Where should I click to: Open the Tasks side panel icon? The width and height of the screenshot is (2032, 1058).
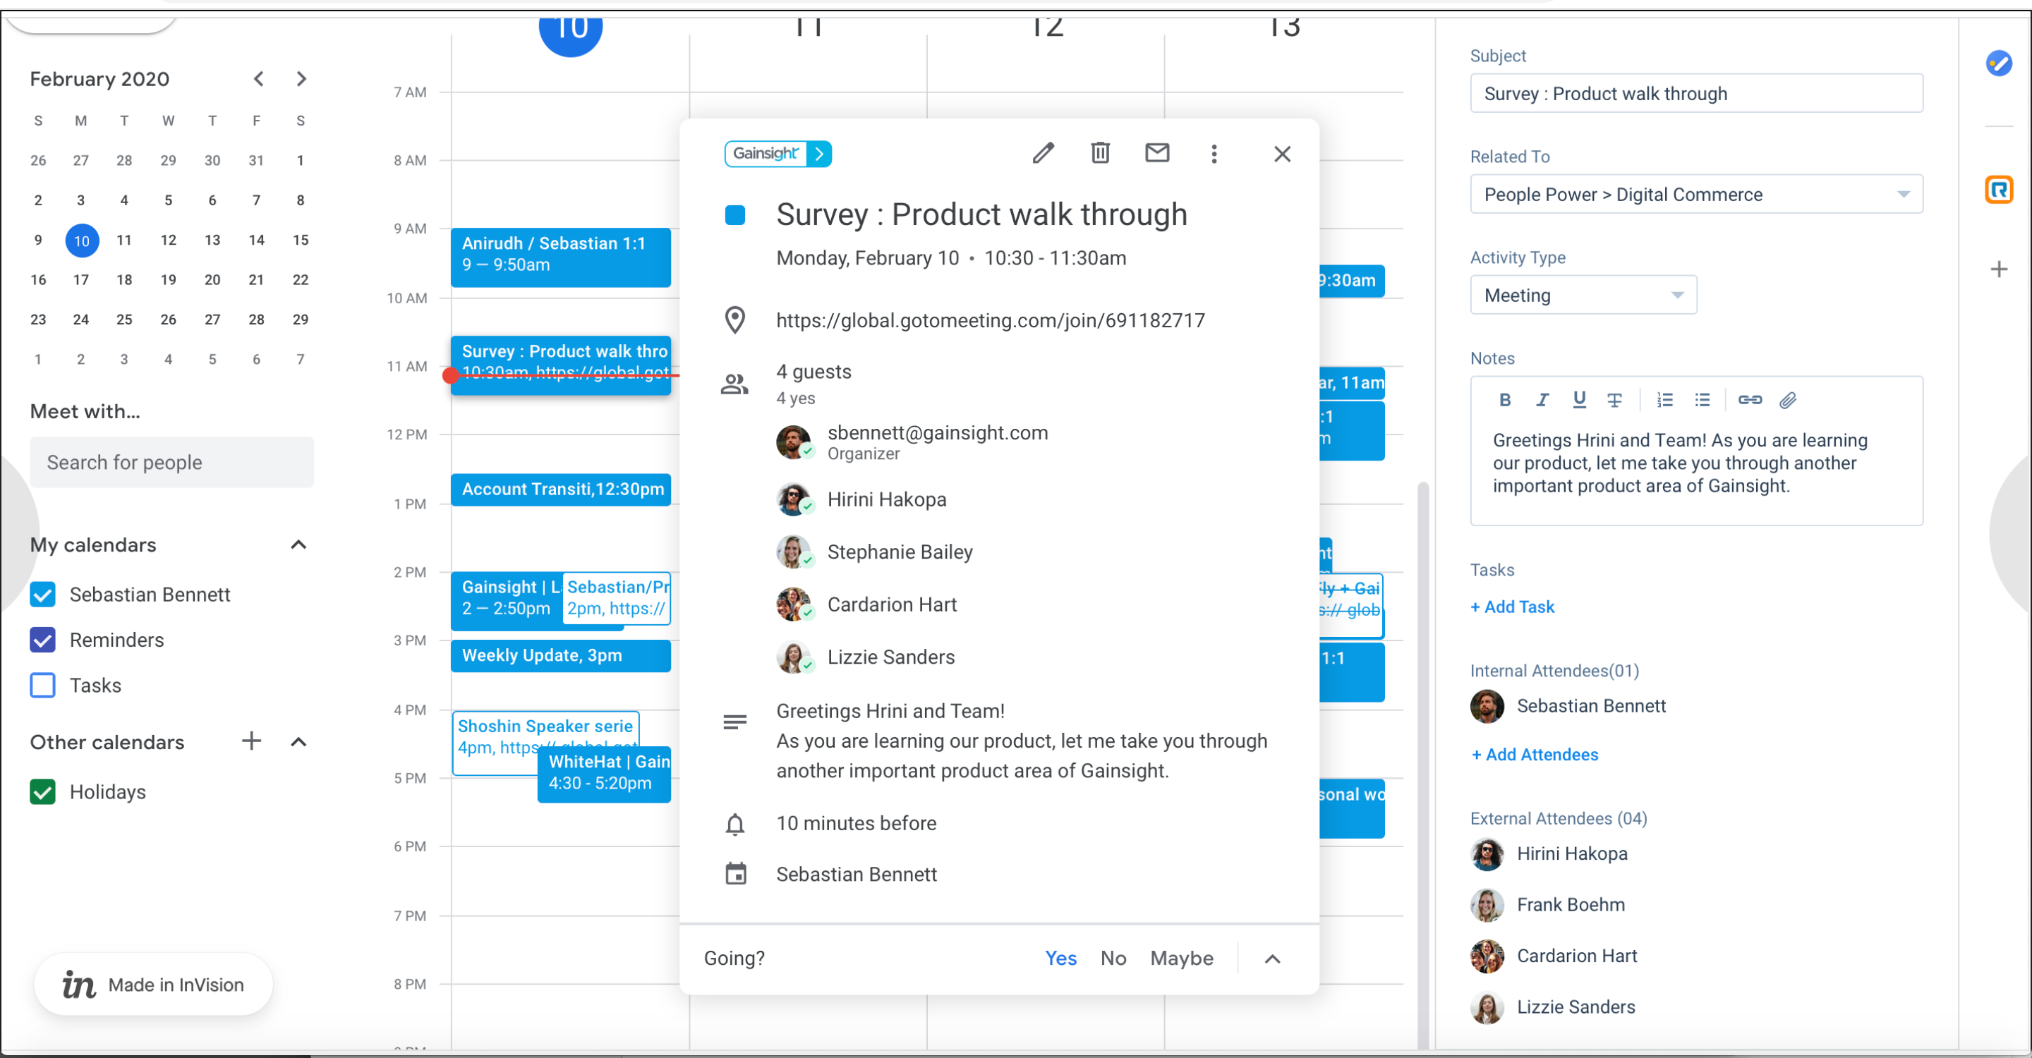[x=1998, y=63]
